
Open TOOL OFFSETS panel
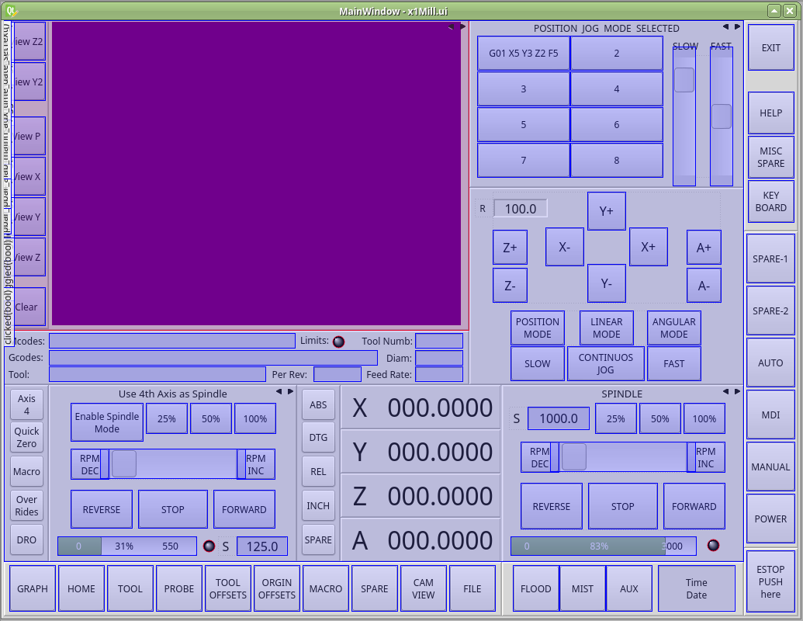tap(228, 588)
